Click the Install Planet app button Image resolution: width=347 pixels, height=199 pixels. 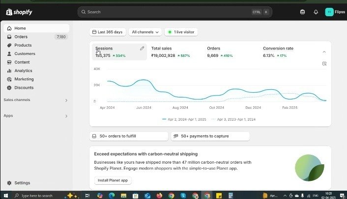pyautogui.click(x=113, y=180)
